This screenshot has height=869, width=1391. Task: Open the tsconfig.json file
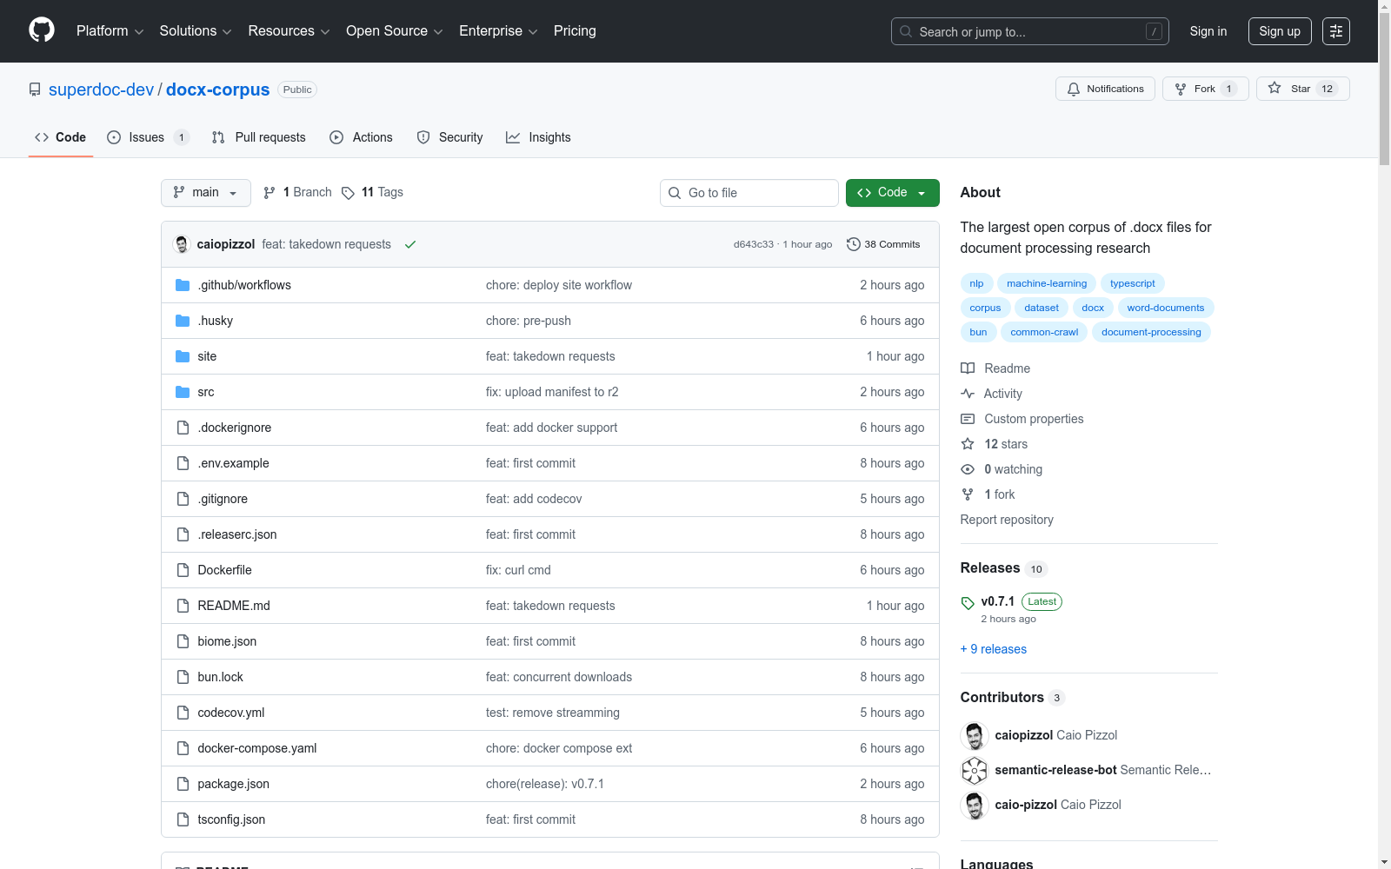(x=231, y=819)
